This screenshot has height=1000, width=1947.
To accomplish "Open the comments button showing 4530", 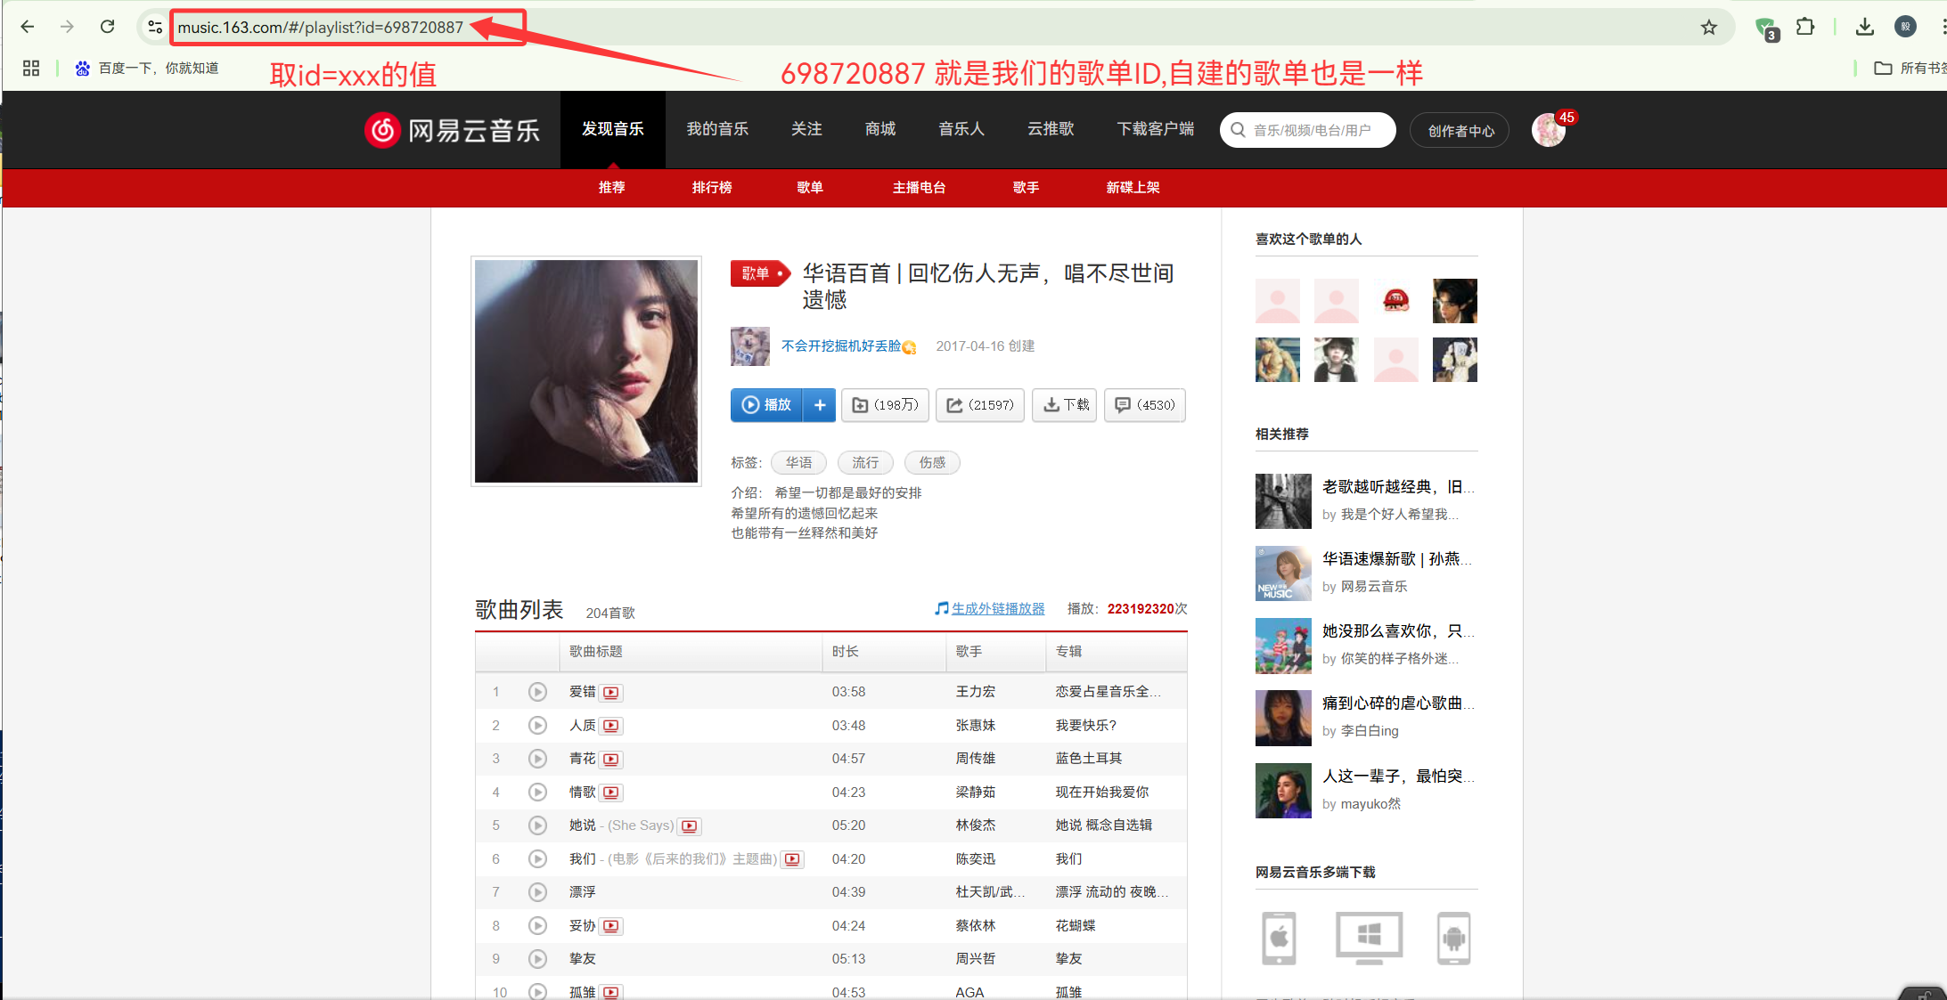I will pos(1145,405).
